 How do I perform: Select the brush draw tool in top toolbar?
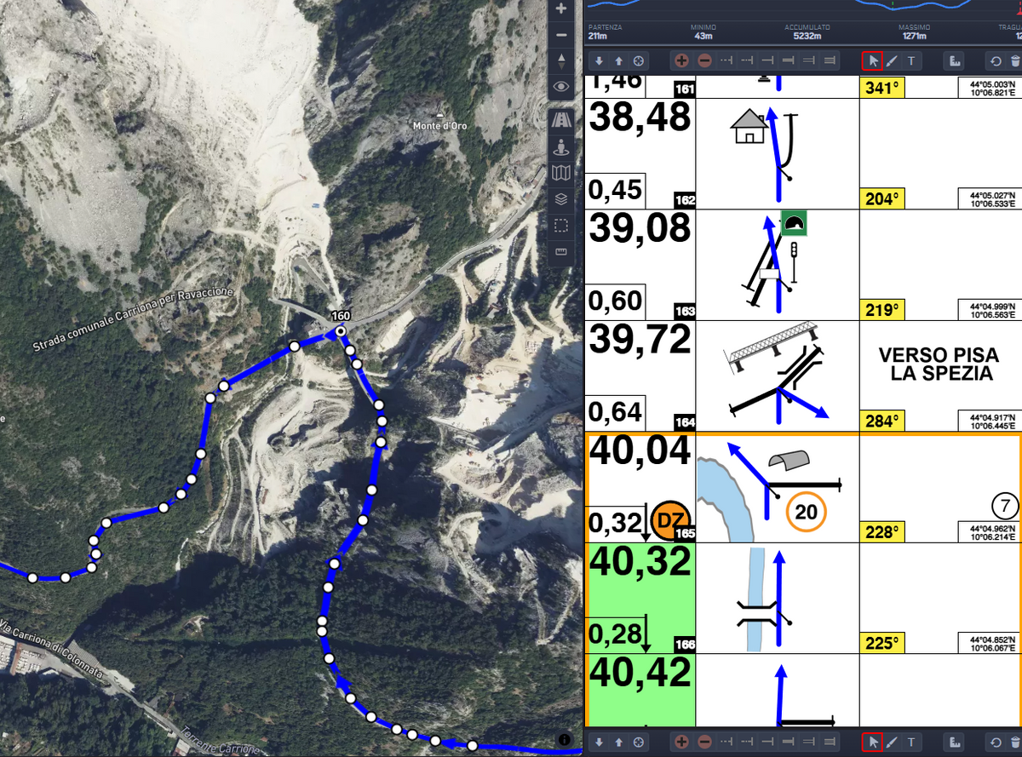pyautogui.click(x=892, y=61)
